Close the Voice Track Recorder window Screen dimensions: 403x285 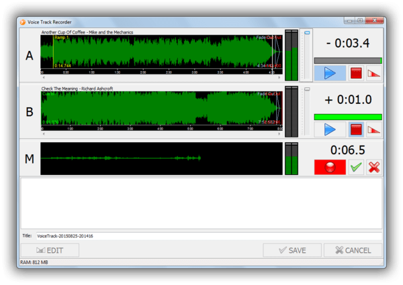[375, 20]
